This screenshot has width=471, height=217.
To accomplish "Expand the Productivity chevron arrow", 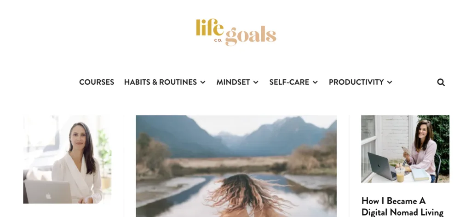I will [x=390, y=82].
